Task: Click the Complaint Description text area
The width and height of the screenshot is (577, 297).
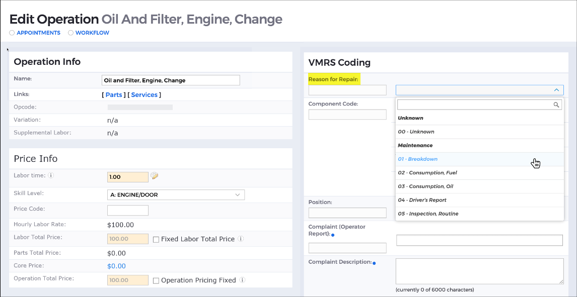Action: click(479, 271)
